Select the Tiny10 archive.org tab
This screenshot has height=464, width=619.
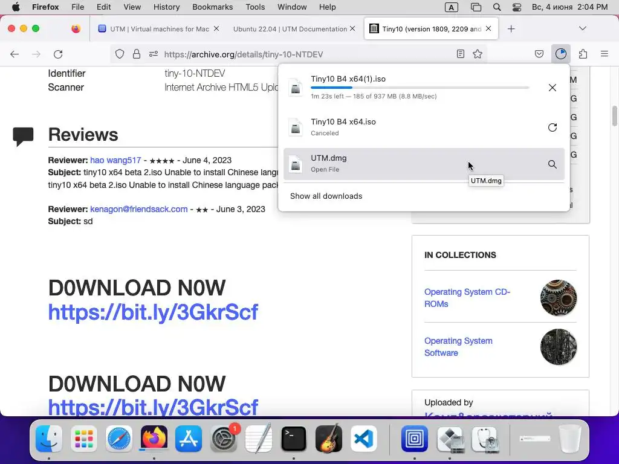coord(431,29)
